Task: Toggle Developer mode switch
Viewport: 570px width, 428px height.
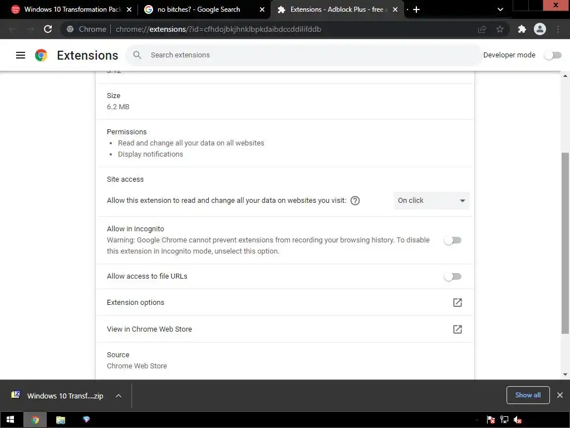Action: tap(553, 55)
